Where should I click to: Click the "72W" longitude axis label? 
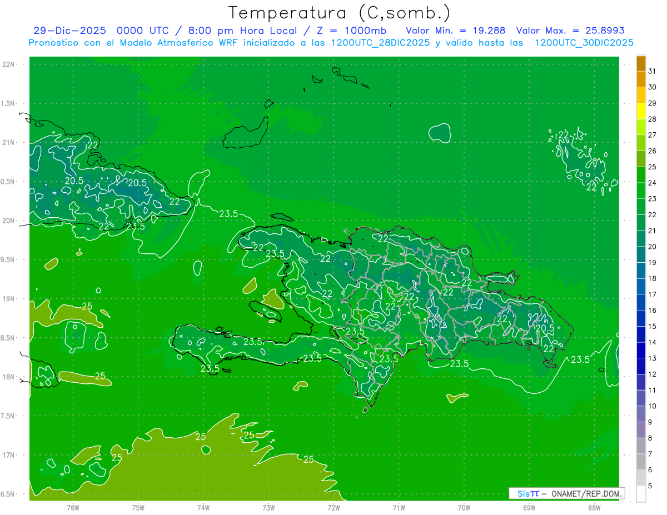click(333, 507)
